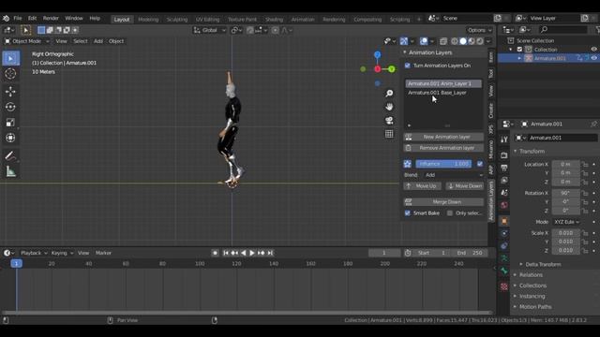Activate the Annotate pencil tool
600x337 pixels.
coord(10,155)
